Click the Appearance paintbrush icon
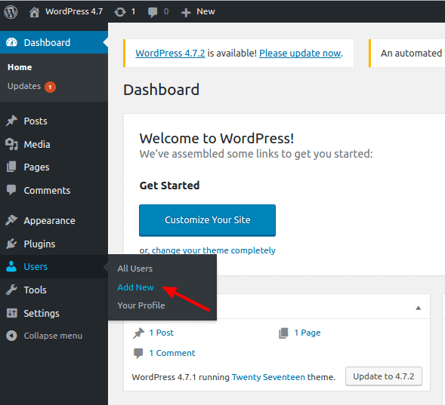Viewport: 445px width, 405px height. (11, 220)
